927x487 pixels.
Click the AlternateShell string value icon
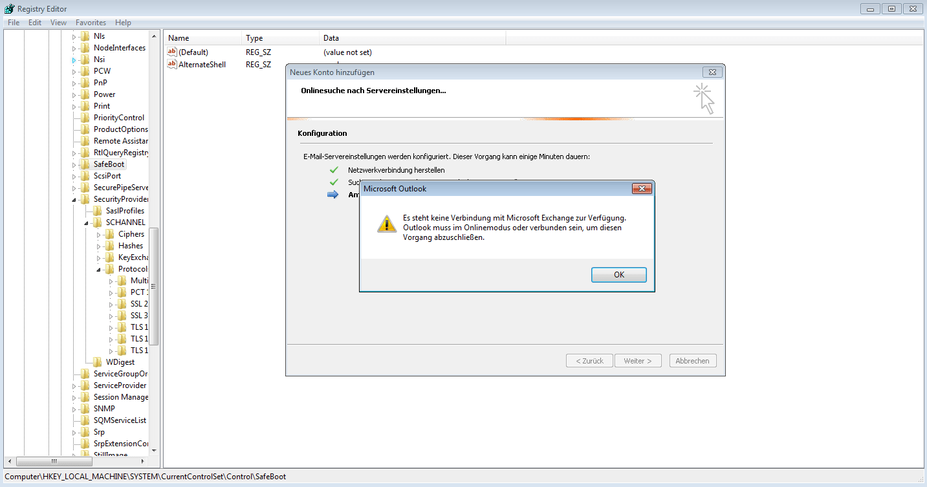172,65
